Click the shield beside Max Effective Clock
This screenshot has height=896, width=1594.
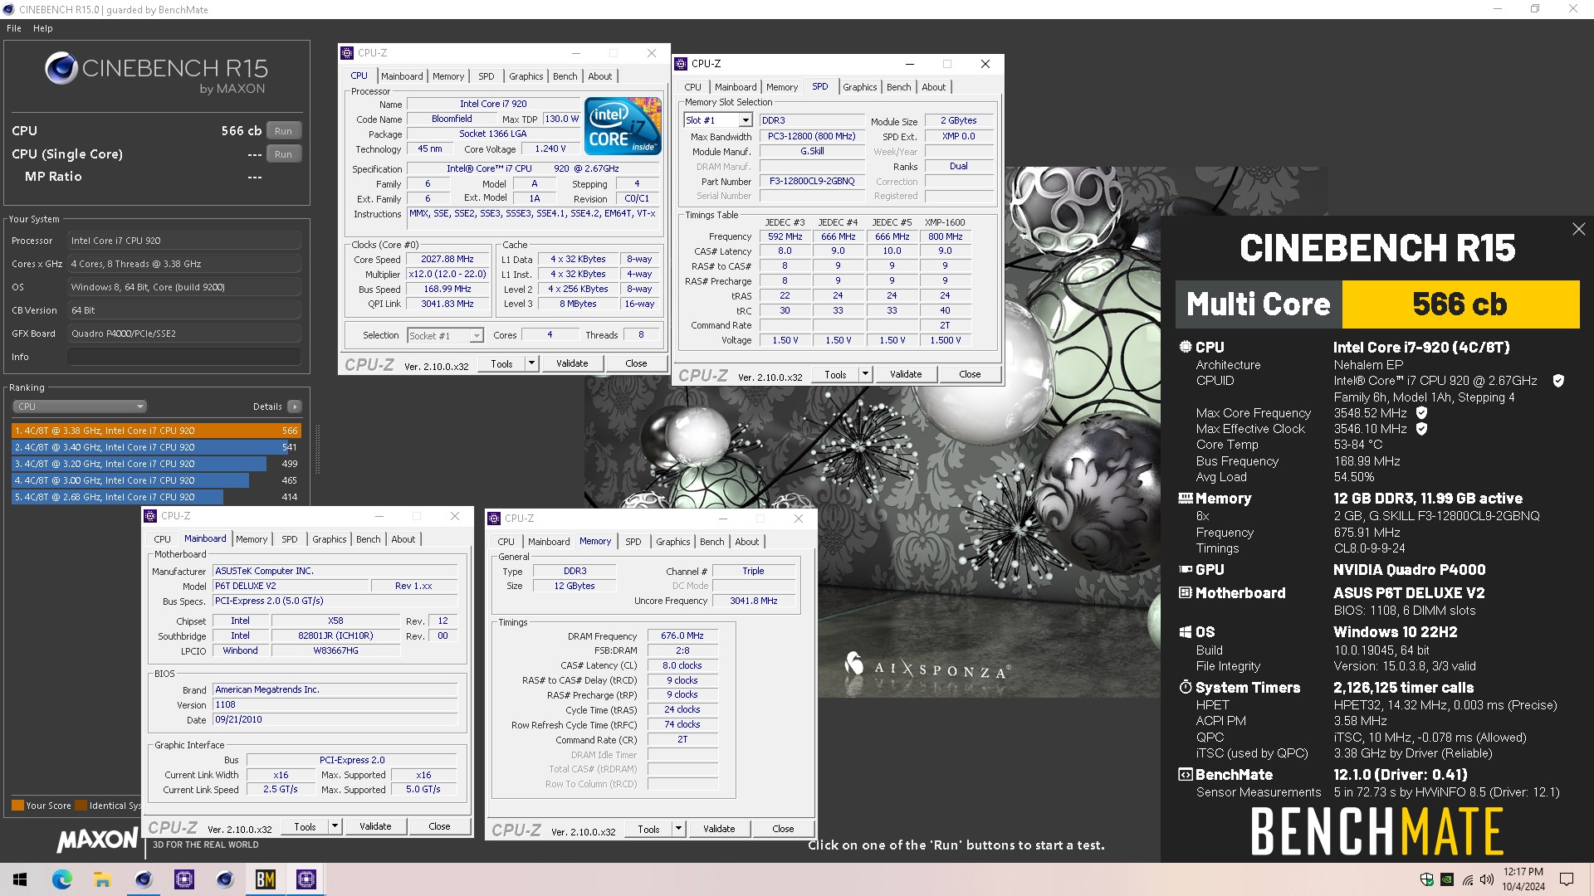[1421, 429]
